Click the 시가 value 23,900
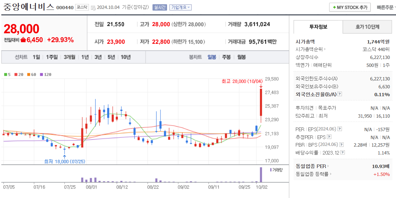The height and width of the screenshot is (198, 396). [116, 42]
